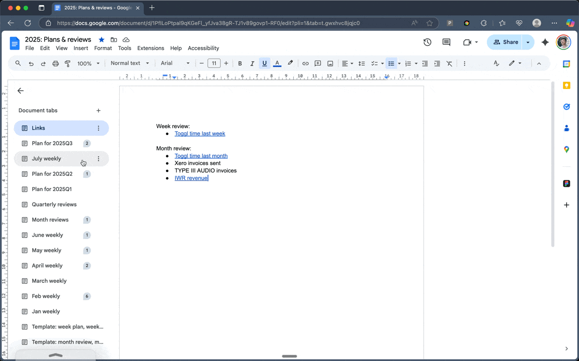The height and width of the screenshot is (361, 579).
Task: Open the zoom level dropdown
Action: [88, 63]
